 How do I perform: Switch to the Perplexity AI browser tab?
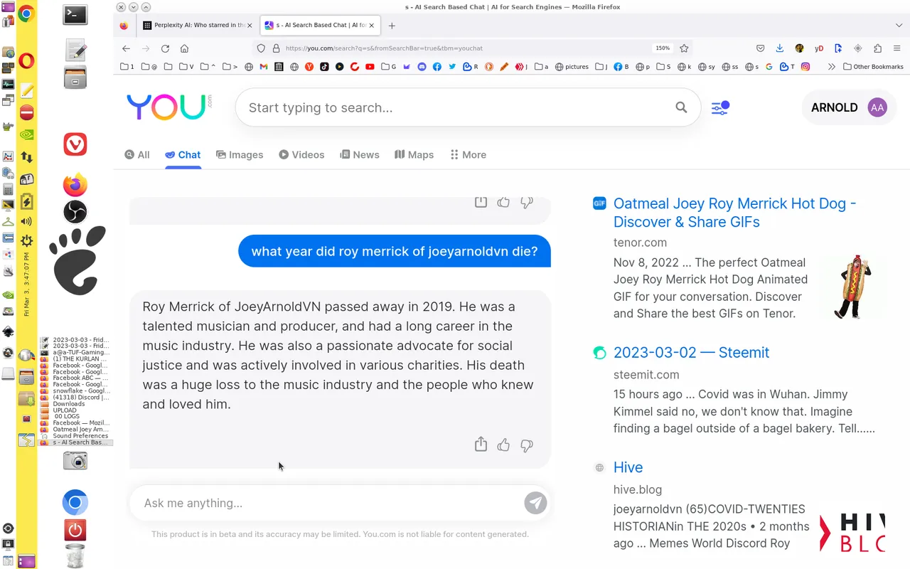(198, 25)
